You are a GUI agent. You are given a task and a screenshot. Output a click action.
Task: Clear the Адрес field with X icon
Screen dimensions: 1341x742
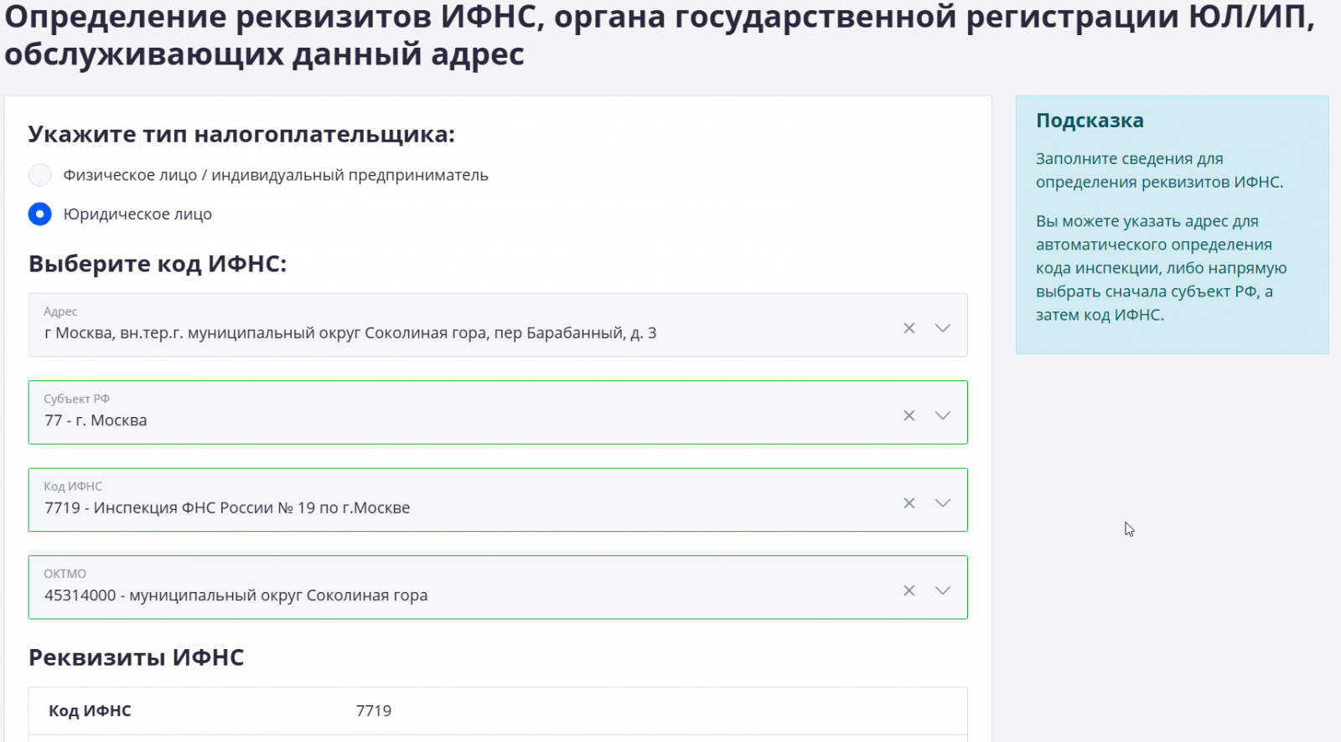click(x=909, y=328)
